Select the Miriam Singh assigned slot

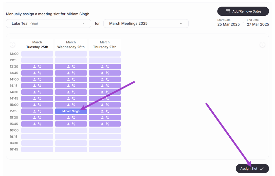click(71, 111)
